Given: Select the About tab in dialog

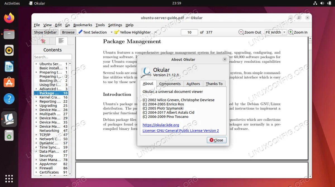Looking at the screenshot, I should point(148,83).
